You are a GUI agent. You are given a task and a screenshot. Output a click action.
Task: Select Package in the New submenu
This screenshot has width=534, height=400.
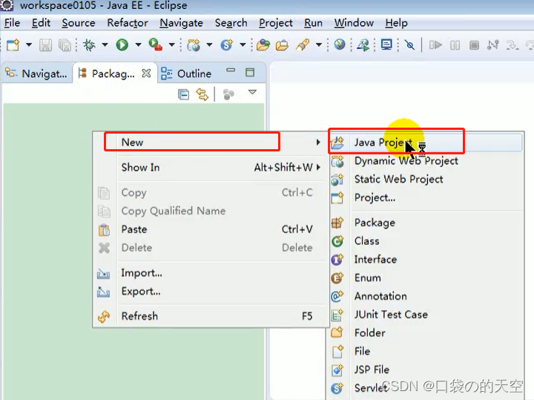pyautogui.click(x=426, y=223)
